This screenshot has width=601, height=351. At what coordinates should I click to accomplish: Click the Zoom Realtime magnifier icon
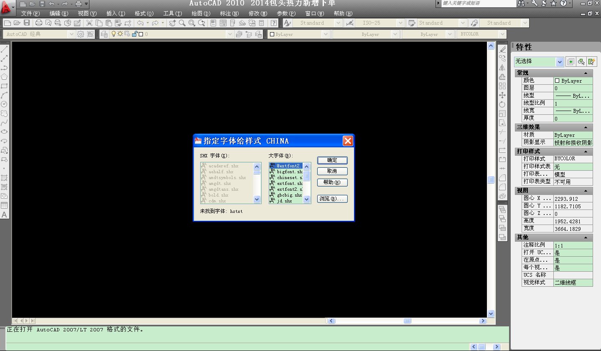tap(182, 23)
